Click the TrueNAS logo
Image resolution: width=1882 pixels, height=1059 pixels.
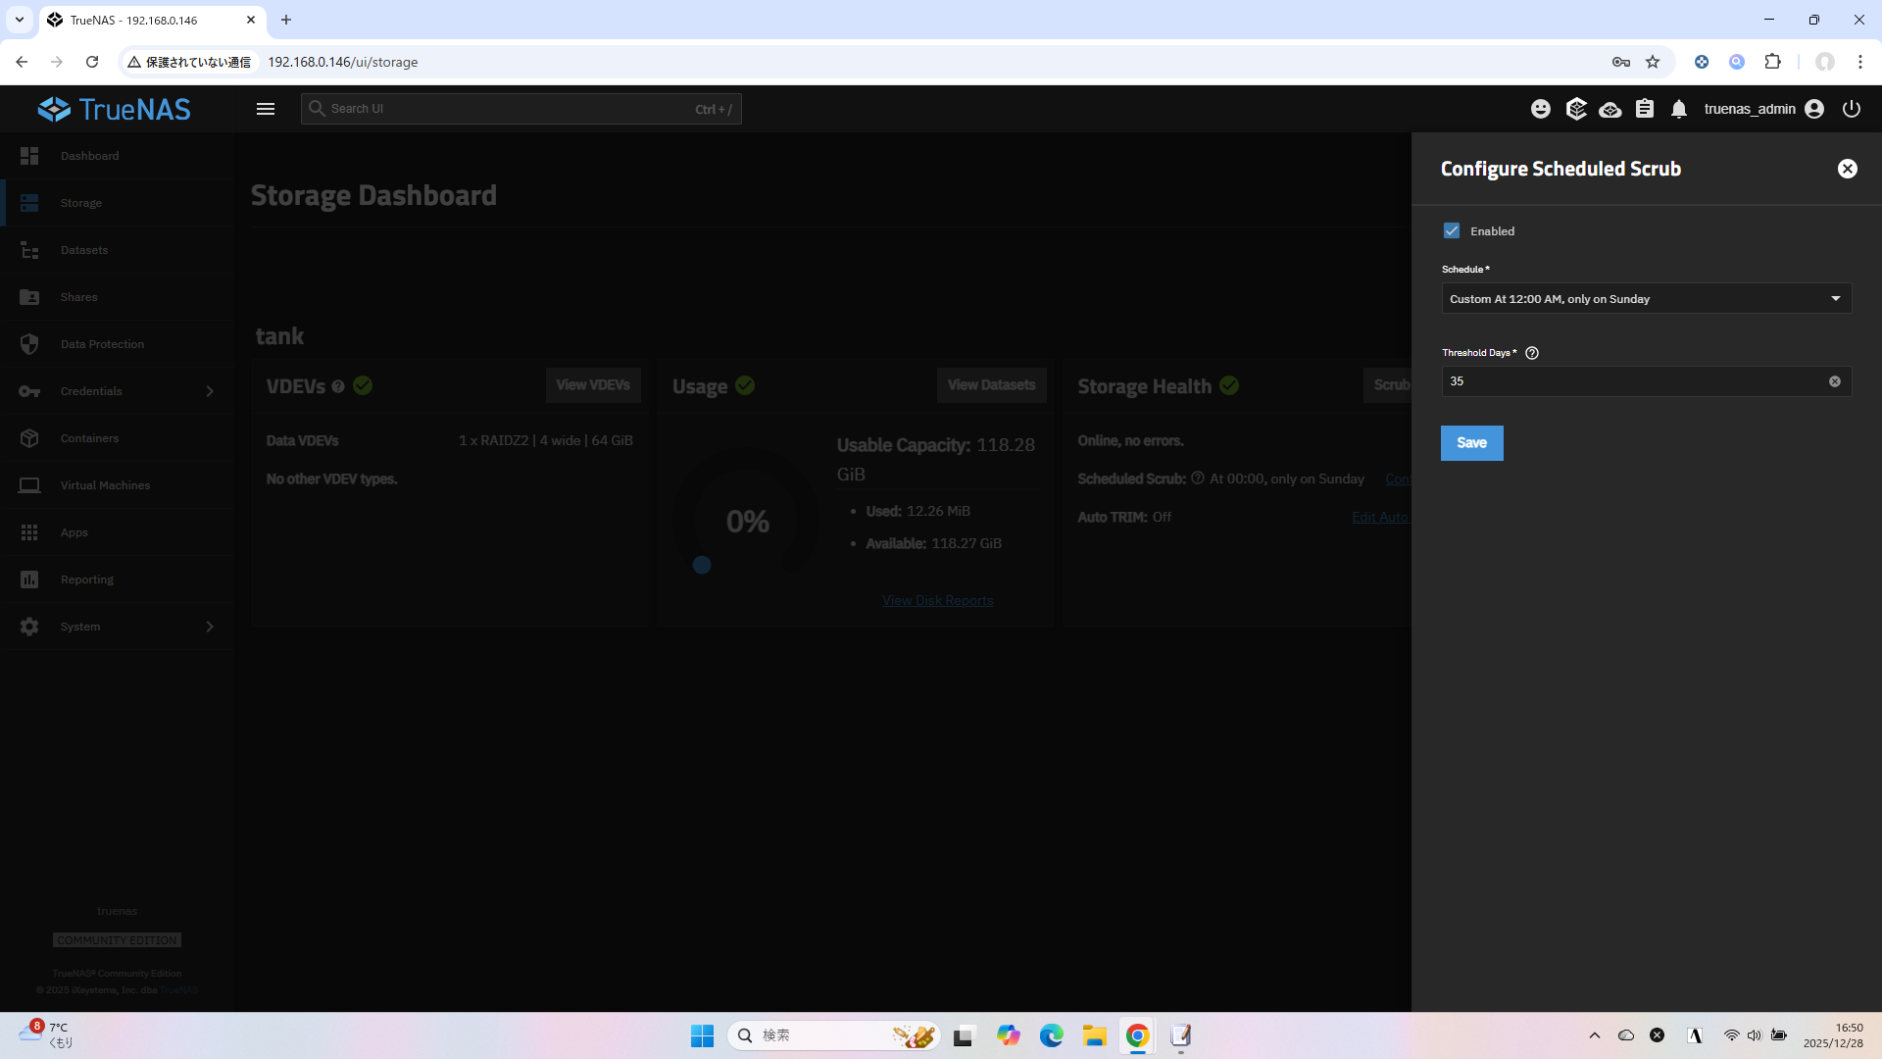coord(115,109)
